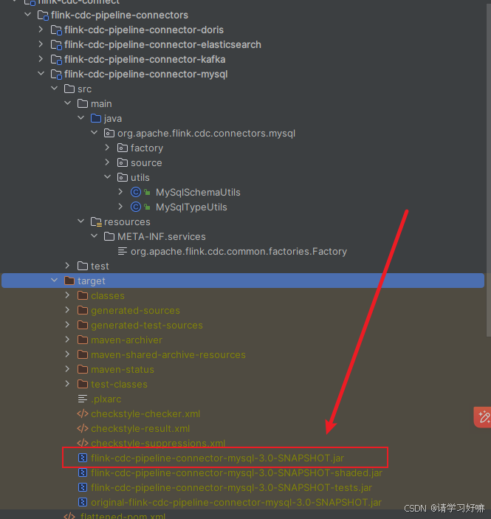
Task: Click the mysql connector module icon
Action: 56,75
